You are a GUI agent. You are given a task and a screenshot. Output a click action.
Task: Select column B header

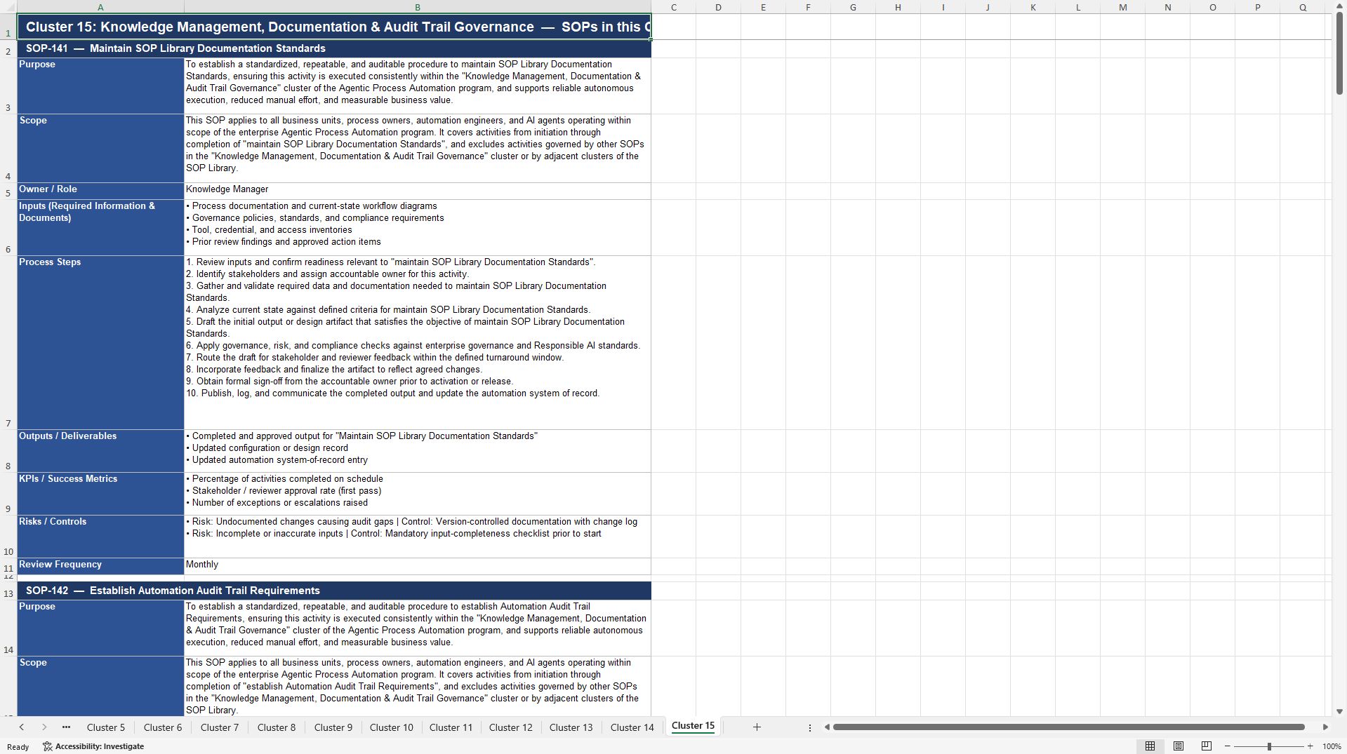pos(418,7)
